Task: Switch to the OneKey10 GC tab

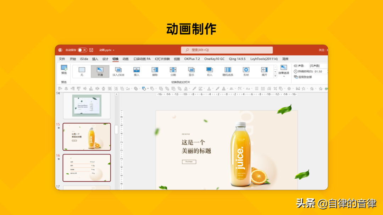Action: point(214,59)
